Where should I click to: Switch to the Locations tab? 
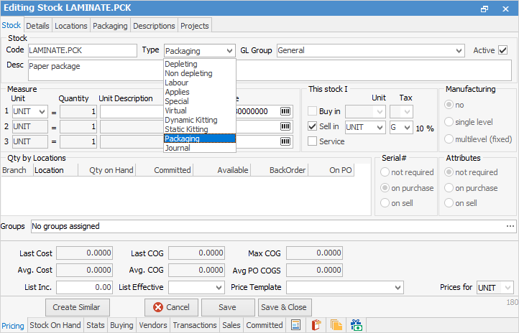click(71, 26)
